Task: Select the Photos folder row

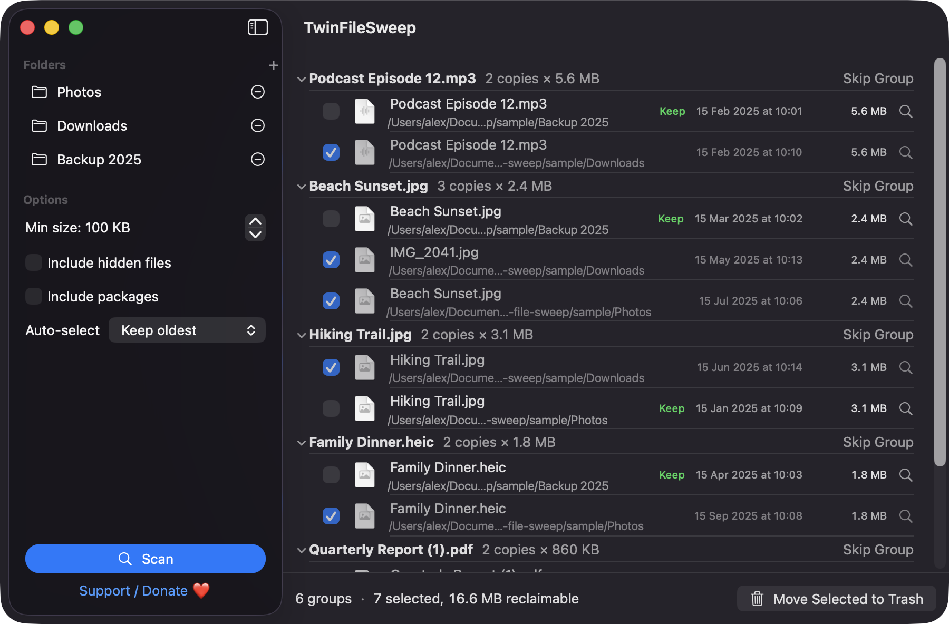Action: point(146,92)
